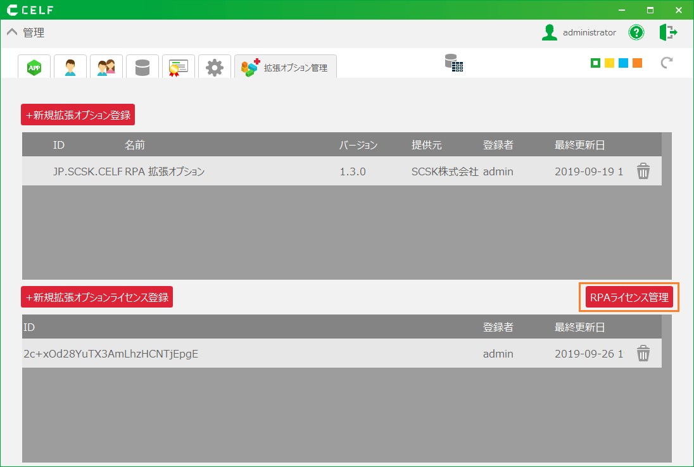Screen dimensions: 694x467
Task: Open the single user management tab
Action: [70, 66]
